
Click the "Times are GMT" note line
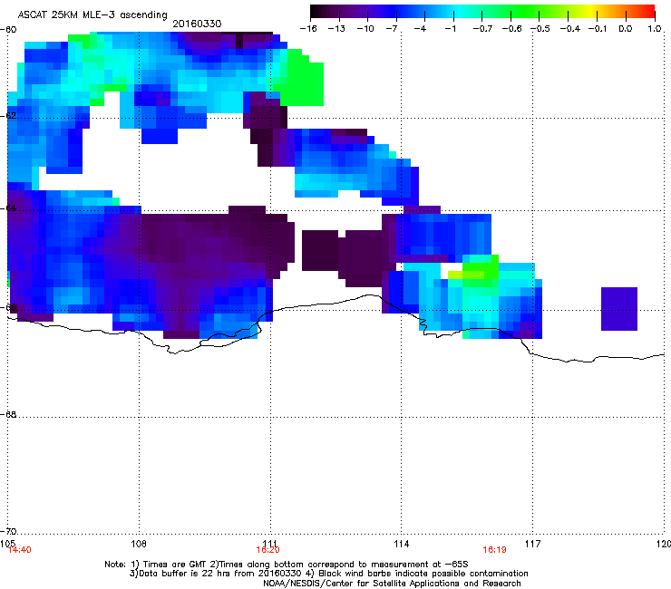(287, 565)
